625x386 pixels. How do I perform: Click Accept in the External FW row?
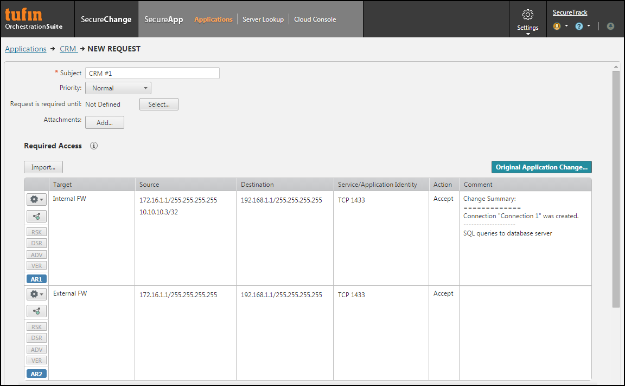click(x=443, y=293)
